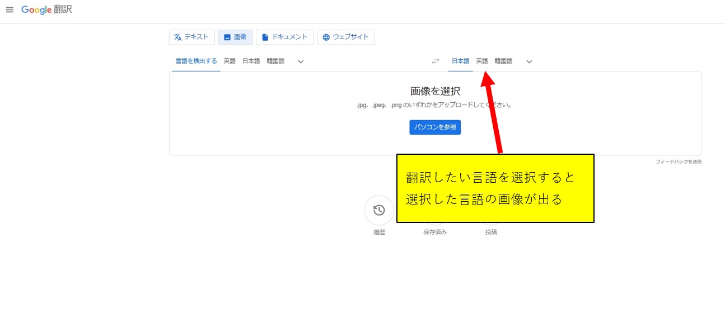The width and height of the screenshot is (725, 309).
Task: Select 言語を検出する as source language
Action: [196, 61]
